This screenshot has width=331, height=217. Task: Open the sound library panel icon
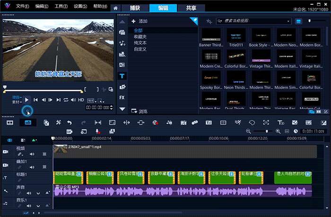tap(122, 43)
